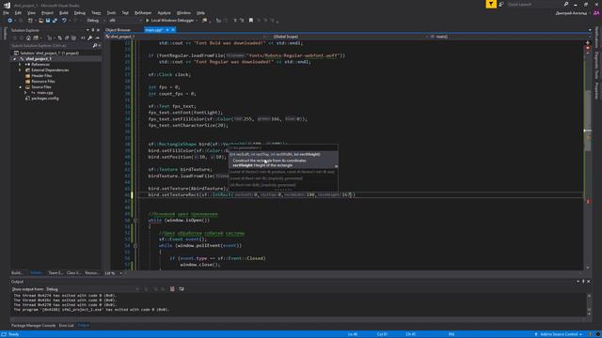The width and height of the screenshot is (602, 338).
Task: Click Add to Source Control in status bar
Action: pyautogui.click(x=558, y=334)
